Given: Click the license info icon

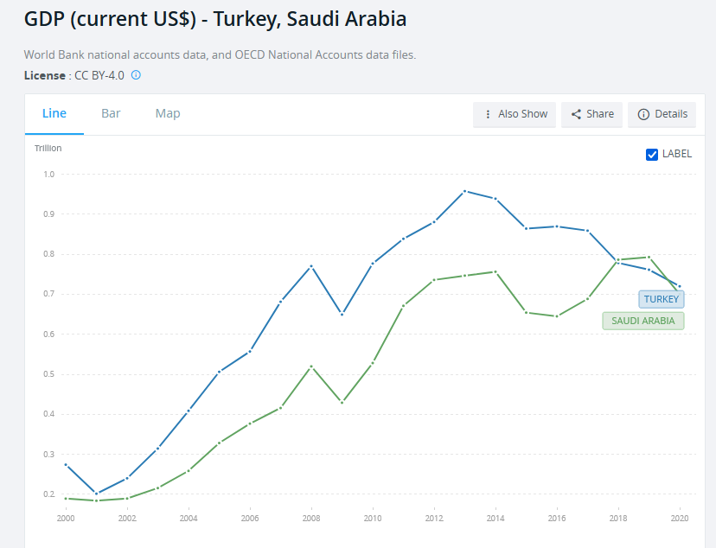Looking at the screenshot, I should click(136, 75).
